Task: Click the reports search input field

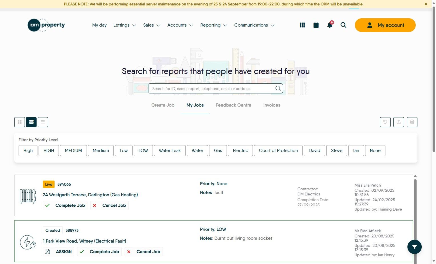Action: coord(216,89)
